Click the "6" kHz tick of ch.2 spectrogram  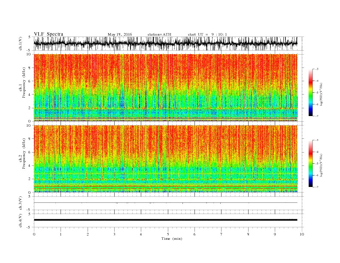(30, 152)
